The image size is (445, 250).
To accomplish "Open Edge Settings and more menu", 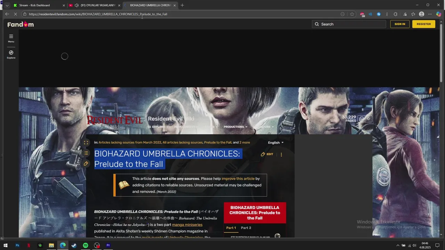I will [430, 14].
